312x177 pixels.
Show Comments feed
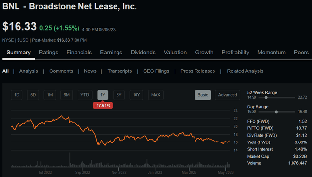(x=61, y=71)
